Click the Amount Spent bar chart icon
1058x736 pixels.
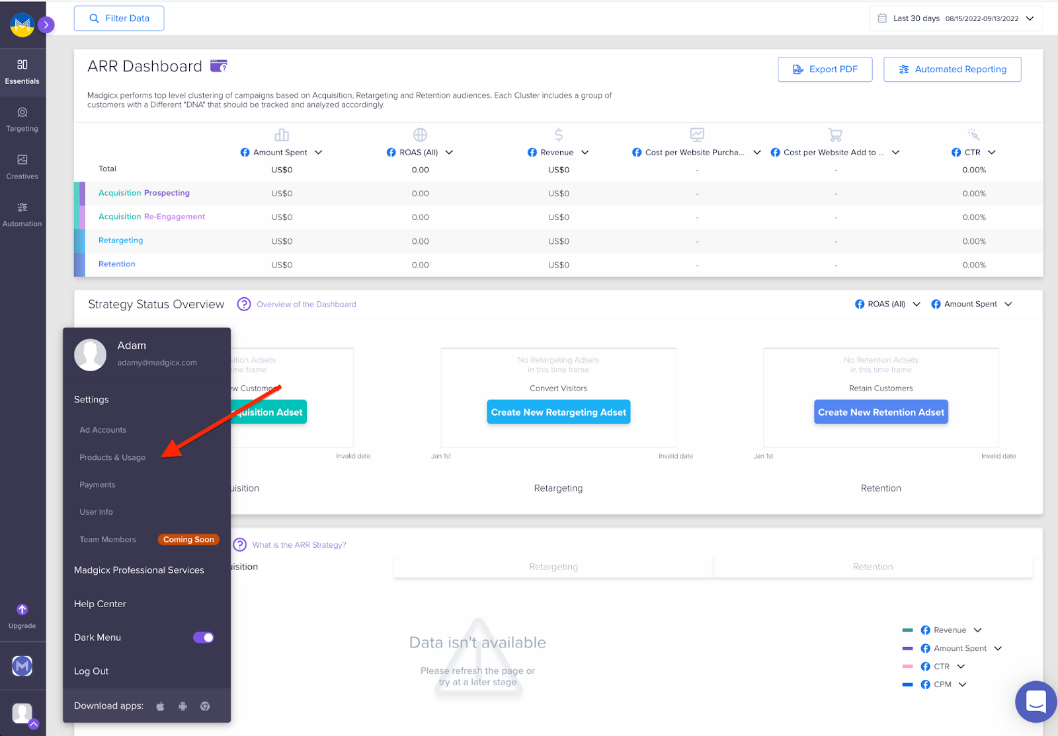click(282, 135)
